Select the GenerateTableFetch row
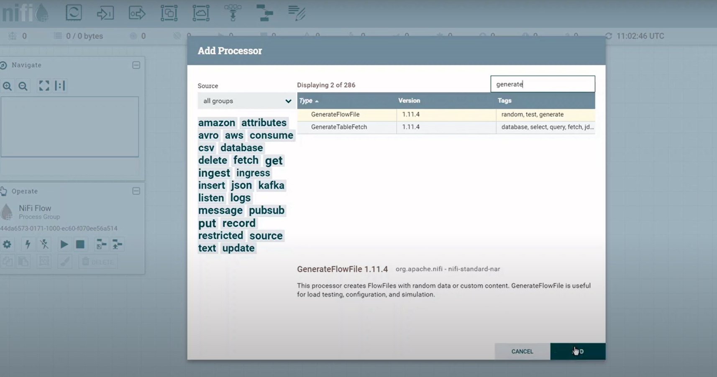 point(446,127)
